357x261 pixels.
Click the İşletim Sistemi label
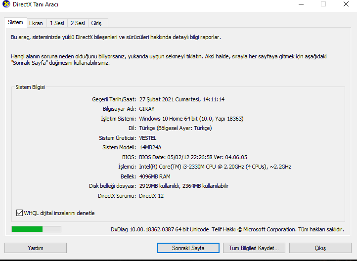(118, 119)
